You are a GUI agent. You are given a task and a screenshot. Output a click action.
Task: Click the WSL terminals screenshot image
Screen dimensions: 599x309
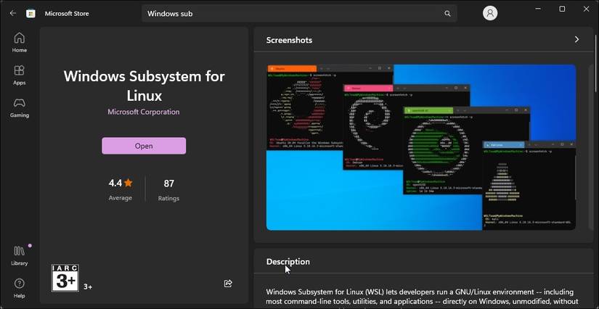click(421, 147)
